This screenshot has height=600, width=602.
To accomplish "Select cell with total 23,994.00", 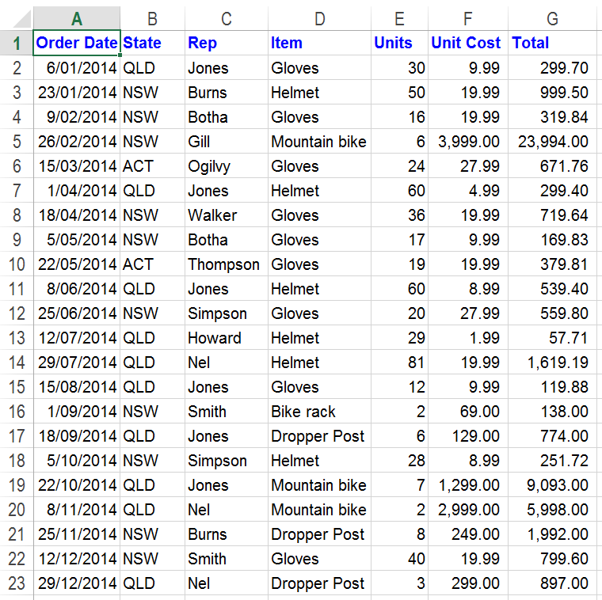I will (x=552, y=142).
